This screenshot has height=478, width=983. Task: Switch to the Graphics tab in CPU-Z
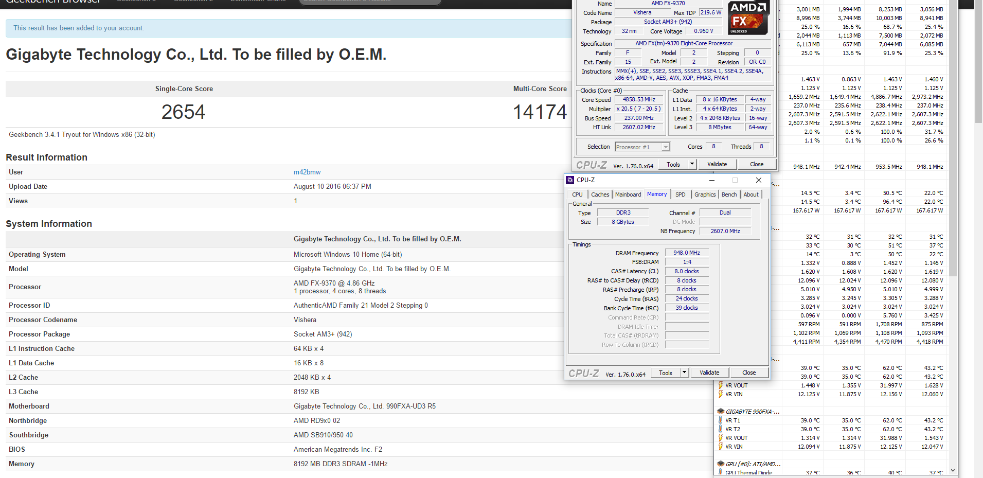[705, 194]
